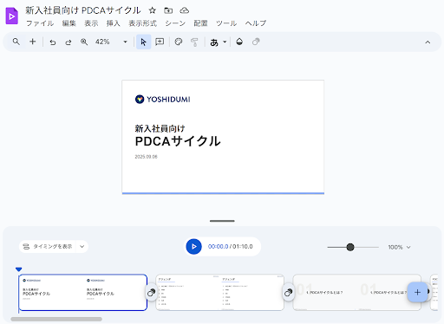Edit transition between first and second scenes
The image size is (444, 324).
point(151,293)
